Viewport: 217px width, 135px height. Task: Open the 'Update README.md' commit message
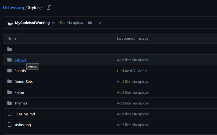click(x=134, y=71)
